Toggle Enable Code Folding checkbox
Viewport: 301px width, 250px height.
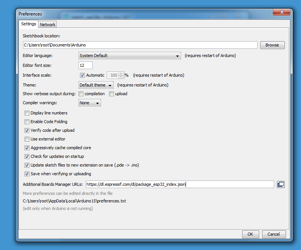click(x=27, y=122)
